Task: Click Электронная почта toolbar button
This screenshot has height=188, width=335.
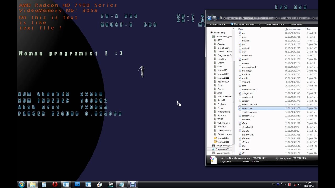Action: [x=275, y=24]
